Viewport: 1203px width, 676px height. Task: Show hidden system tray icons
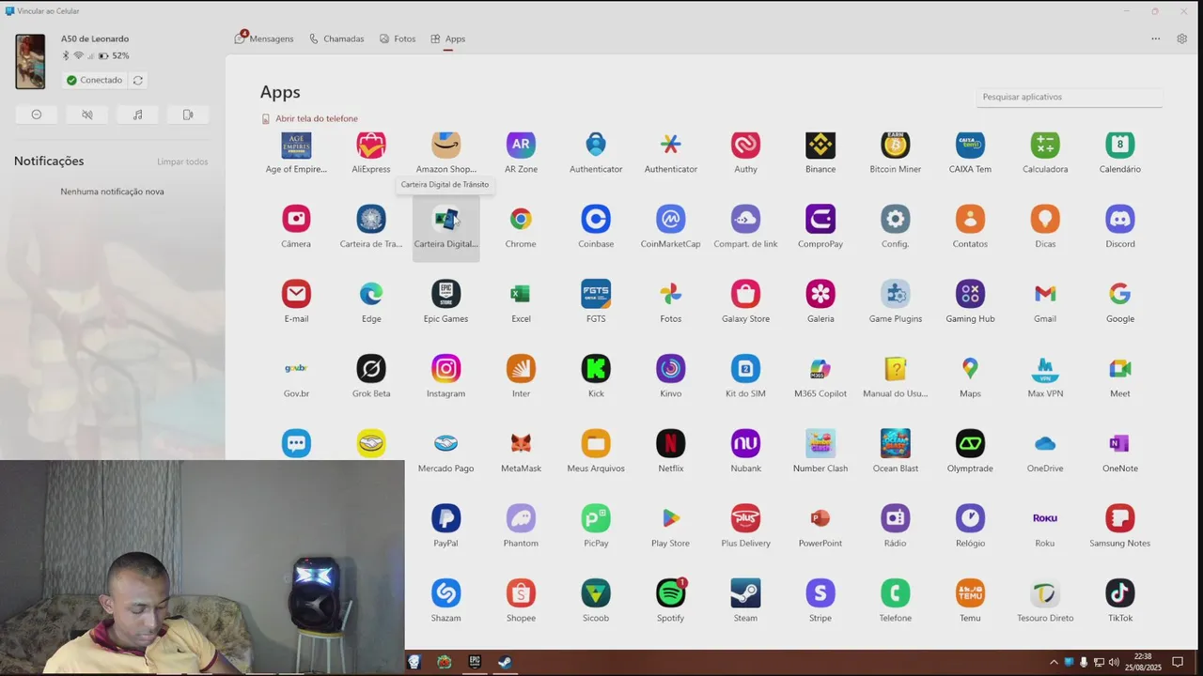pos(1054,662)
